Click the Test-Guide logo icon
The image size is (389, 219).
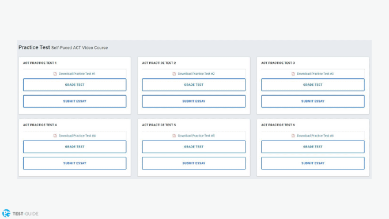(x=6, y=213)
